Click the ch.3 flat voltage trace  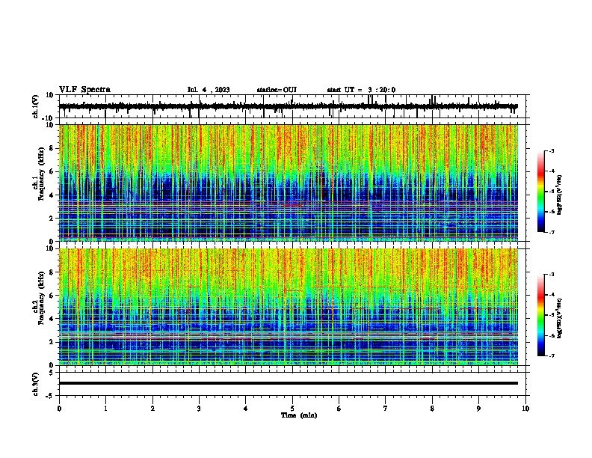point(289,383)
